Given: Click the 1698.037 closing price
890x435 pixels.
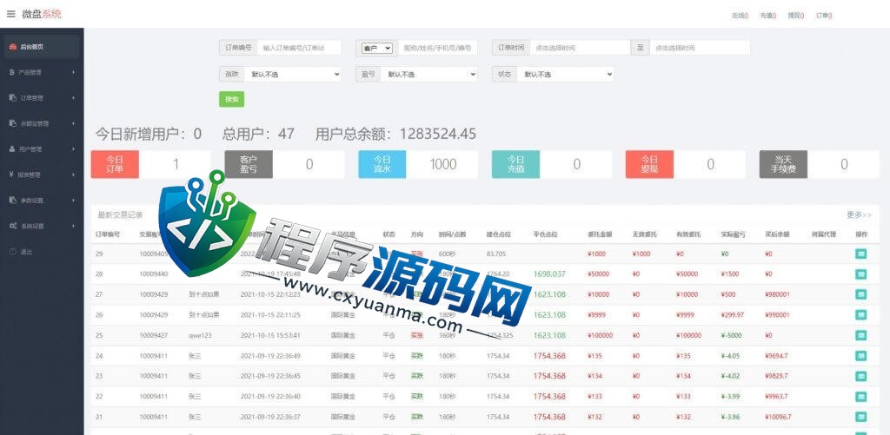Looking at the screenshot, I should [x=549, y=274].
